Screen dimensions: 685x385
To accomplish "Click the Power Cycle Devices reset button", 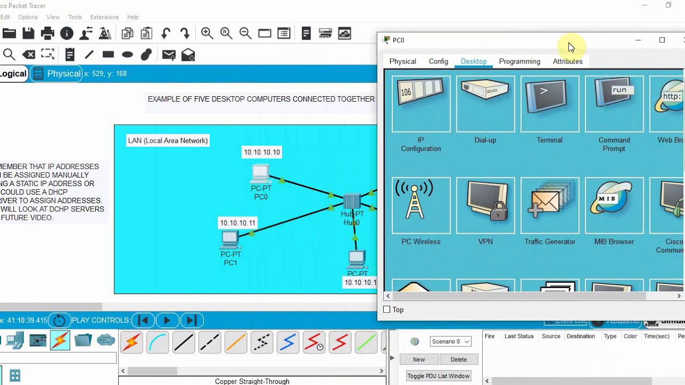I will [59, 320].
